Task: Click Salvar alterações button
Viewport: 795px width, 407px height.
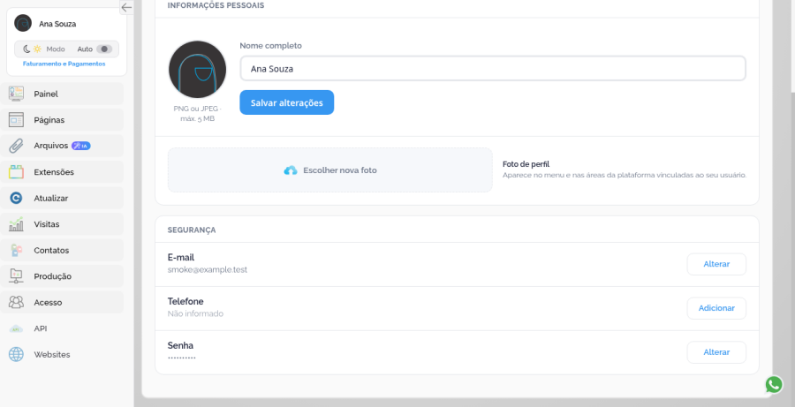Action: 286,102
